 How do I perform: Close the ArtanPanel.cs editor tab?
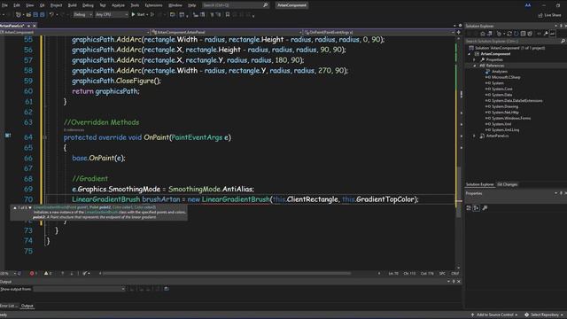pos(35,26)
